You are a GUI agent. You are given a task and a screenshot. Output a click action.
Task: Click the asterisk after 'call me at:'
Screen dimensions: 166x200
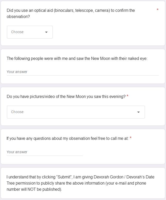[x=130, y=138]
